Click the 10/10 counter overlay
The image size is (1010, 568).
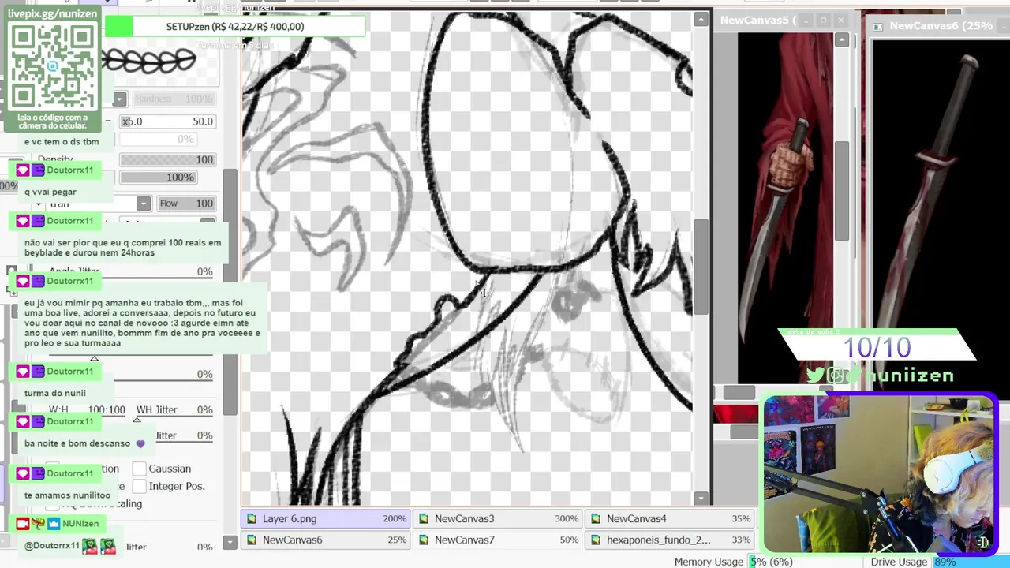pyautogui.click(x=877, y=347)
